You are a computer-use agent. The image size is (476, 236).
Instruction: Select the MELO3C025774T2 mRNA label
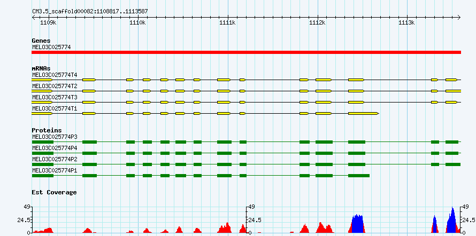tap(55, 86)
